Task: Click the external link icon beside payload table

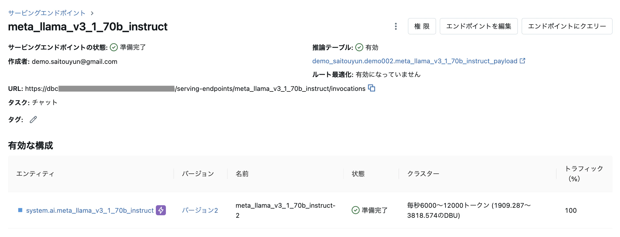Action: (x=523, y=61)
